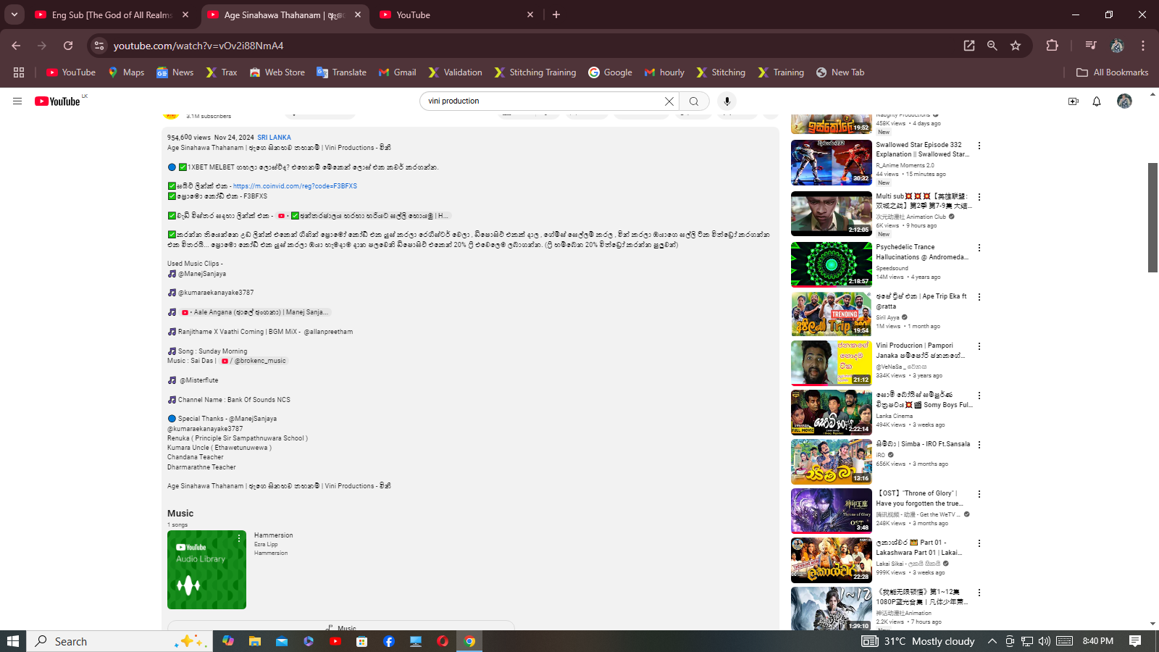1159x652 pixels.
Task: Open the Somy Boys full movie thumbnail
Action: click(832, 412)
